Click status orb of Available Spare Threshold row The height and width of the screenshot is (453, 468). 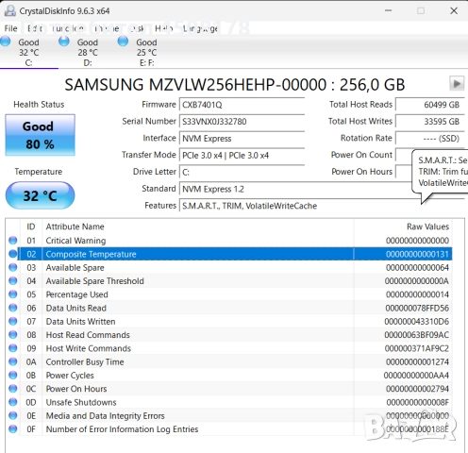pos(13,281)
